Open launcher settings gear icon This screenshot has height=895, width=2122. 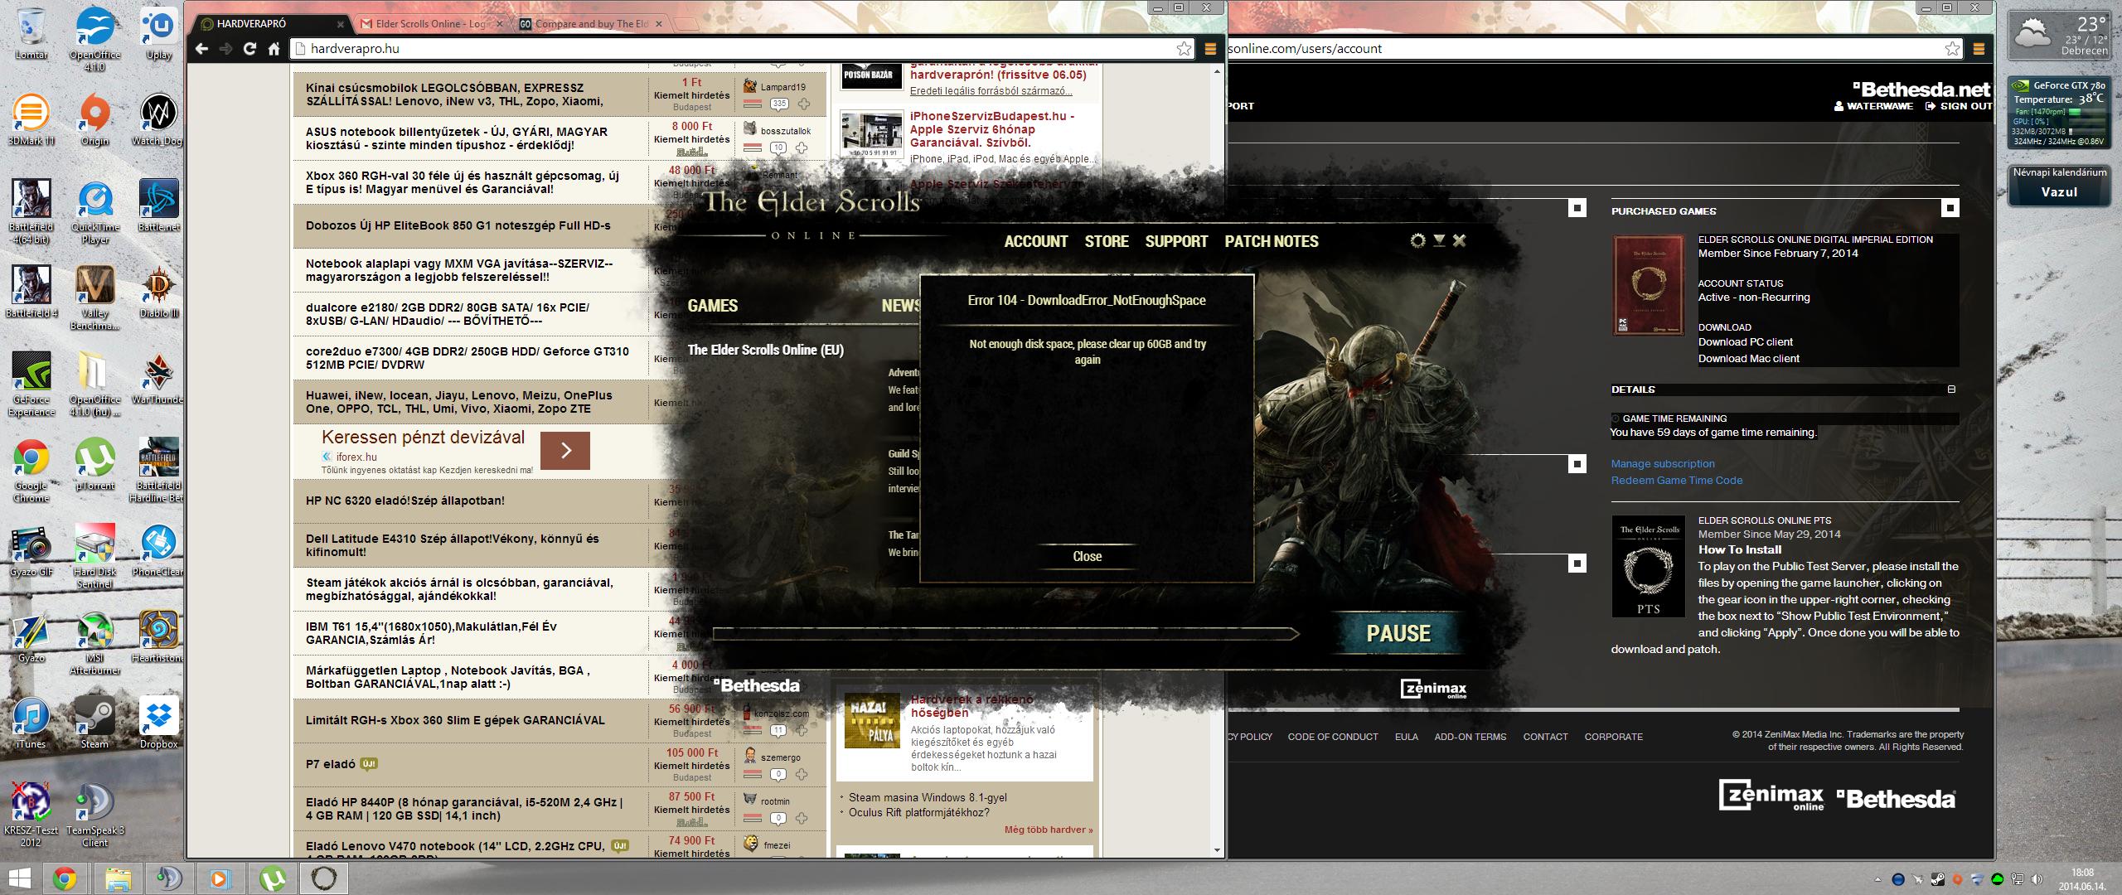click(x=1417, y=240)
